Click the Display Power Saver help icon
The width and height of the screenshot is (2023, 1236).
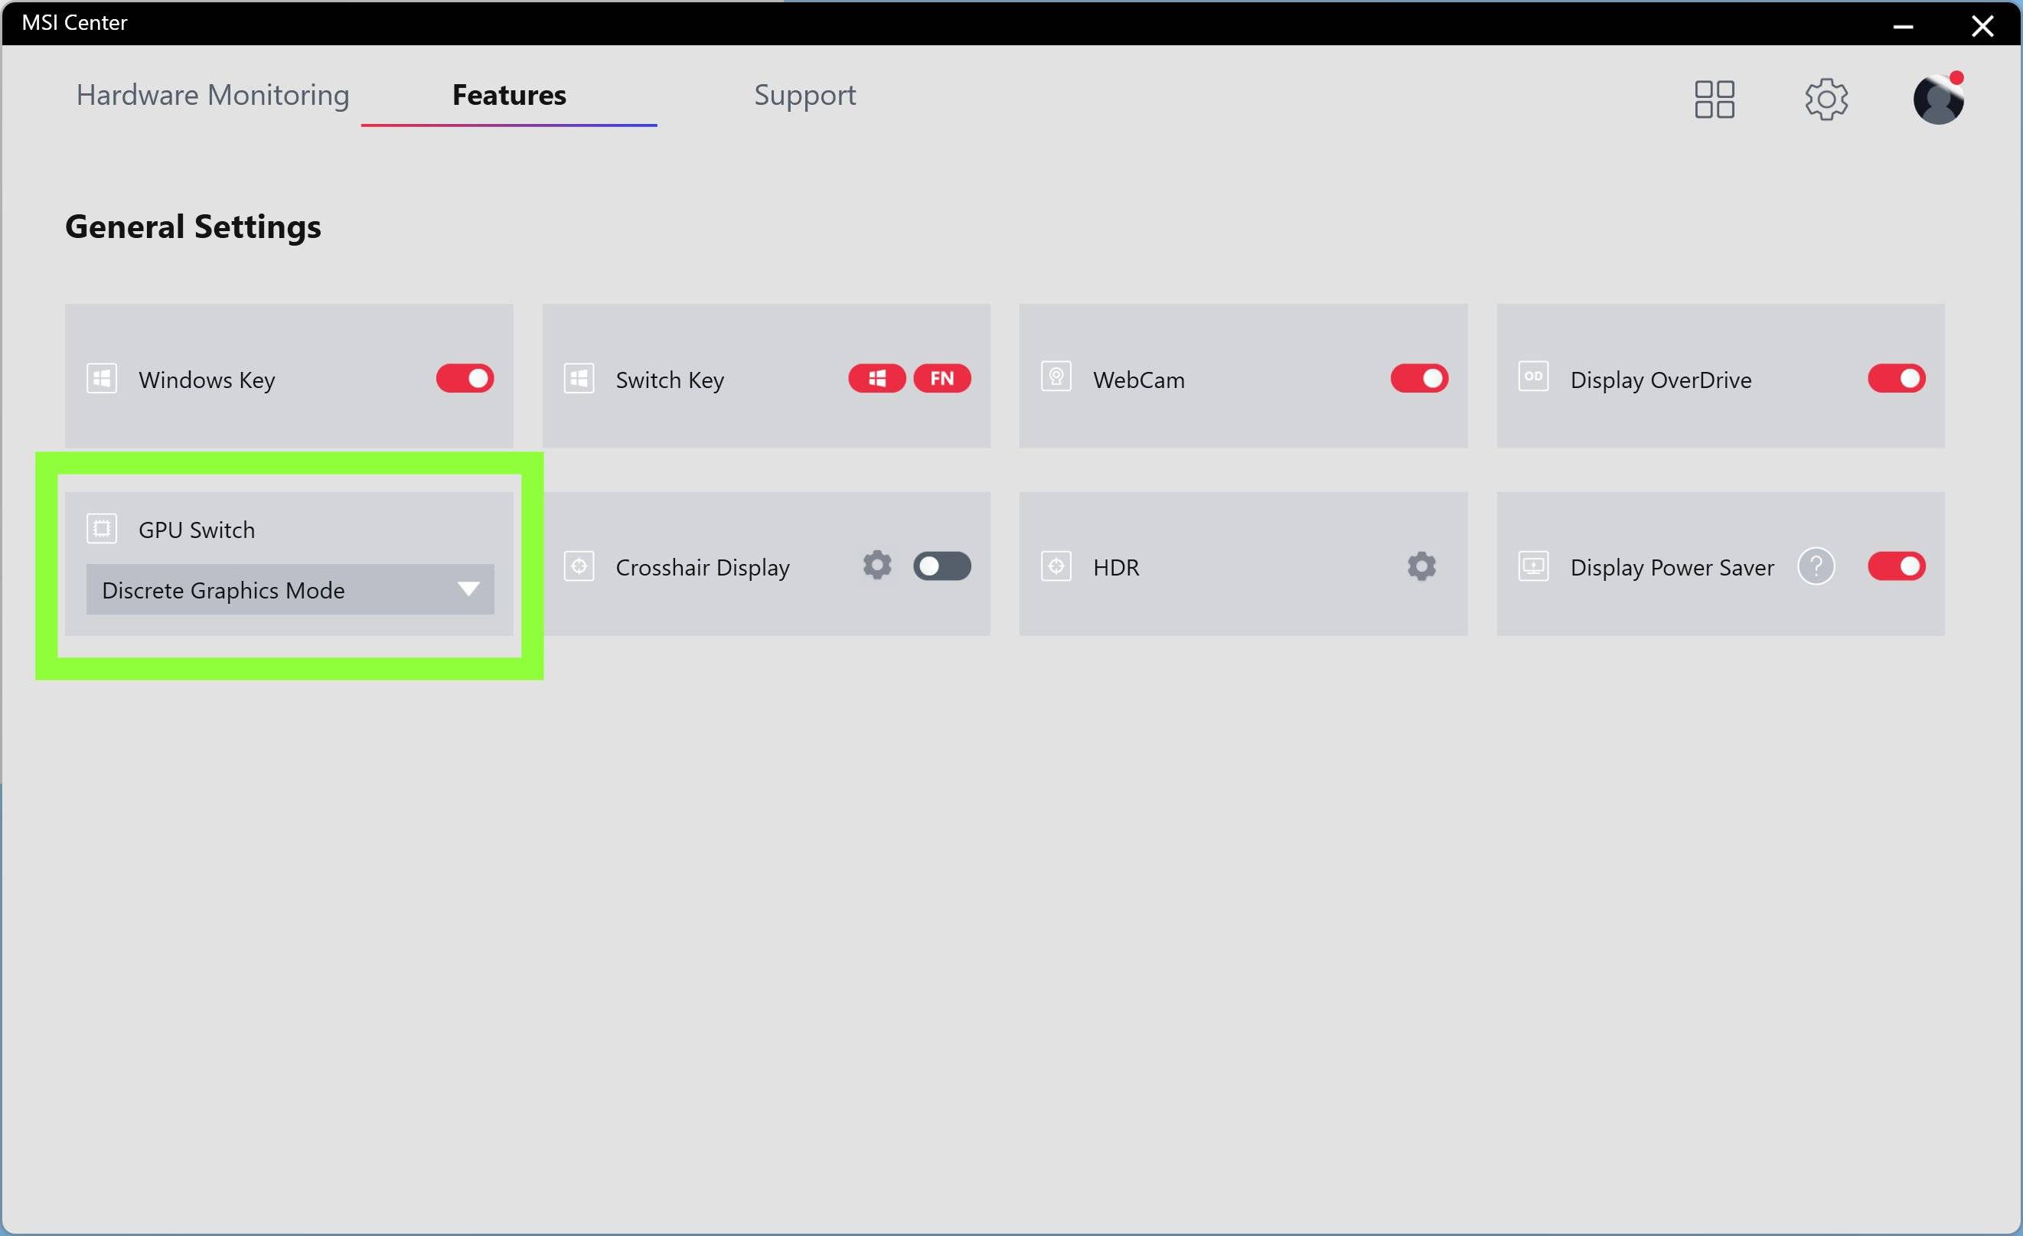pyautogui.click(x=1816, y=566)
